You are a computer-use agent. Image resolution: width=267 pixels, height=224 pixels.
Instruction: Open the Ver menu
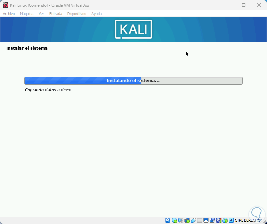coord(41,14)
